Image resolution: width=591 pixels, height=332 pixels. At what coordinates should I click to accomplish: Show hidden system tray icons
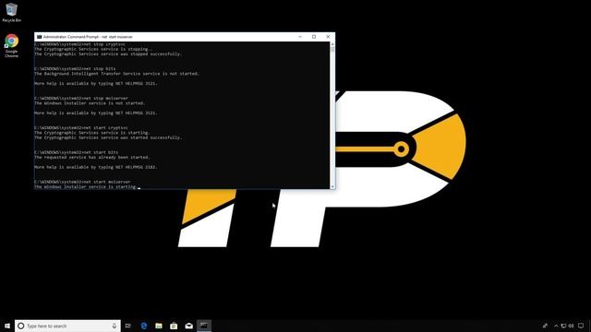(556, 326)
